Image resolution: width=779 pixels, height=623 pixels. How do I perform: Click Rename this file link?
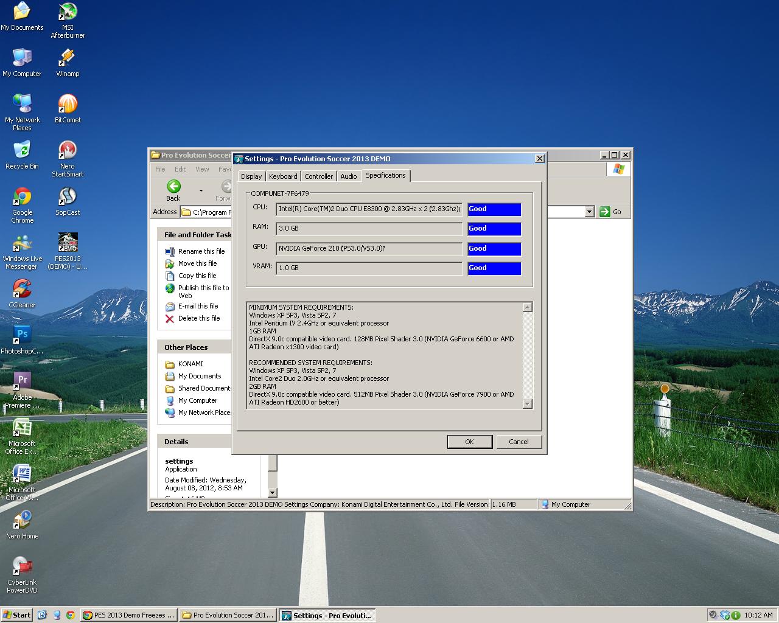click(201, 251)
